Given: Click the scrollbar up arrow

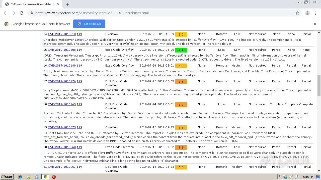Looking at the screenshot, I should click(x=319, y=32).
